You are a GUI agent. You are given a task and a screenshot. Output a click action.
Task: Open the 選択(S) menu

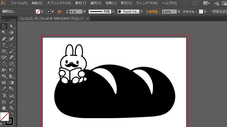click(96, 3)
